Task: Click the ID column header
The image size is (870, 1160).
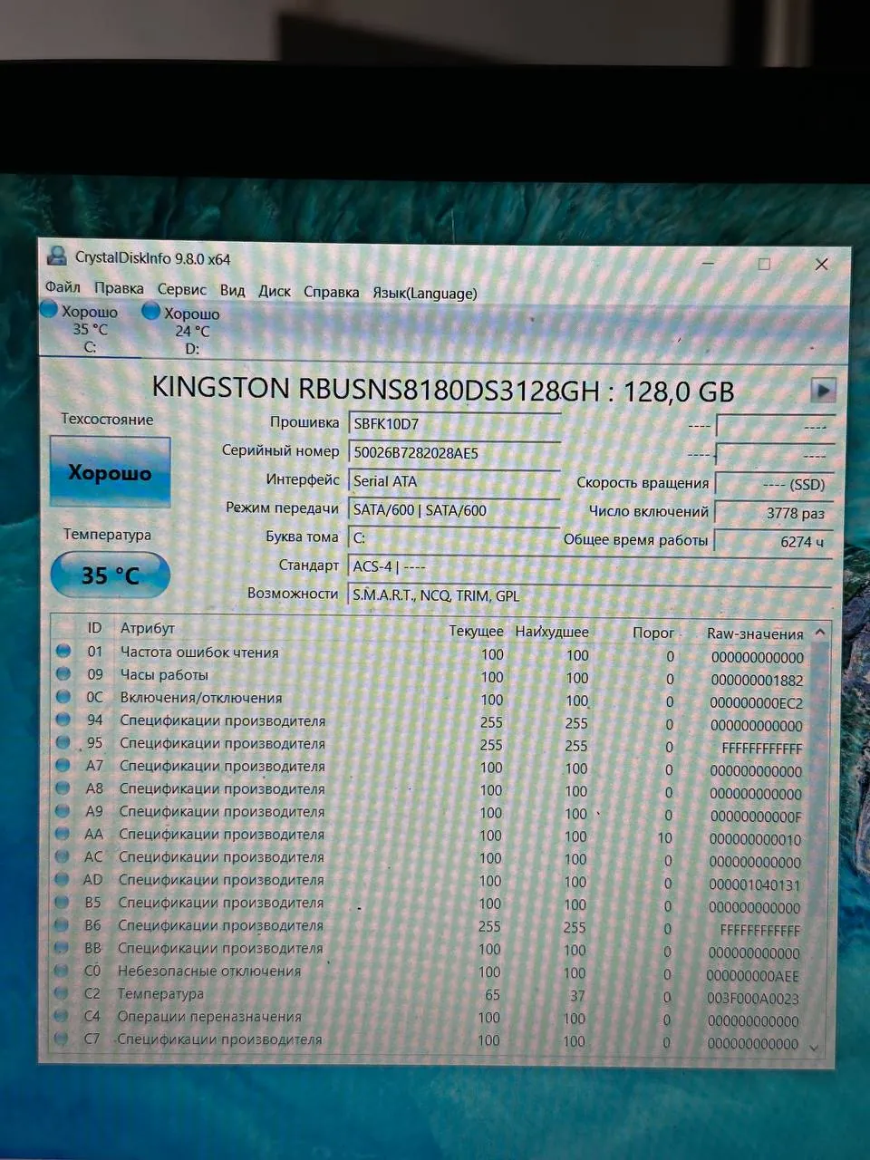Action: [x=94, y=627]
